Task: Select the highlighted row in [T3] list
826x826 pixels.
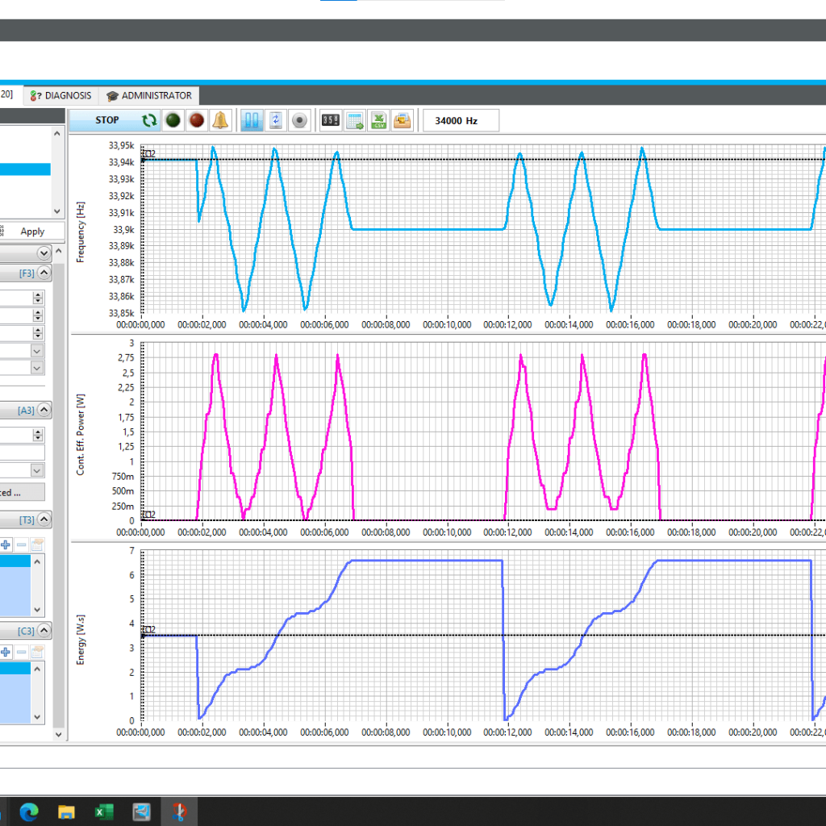Action: click(15, 561)
